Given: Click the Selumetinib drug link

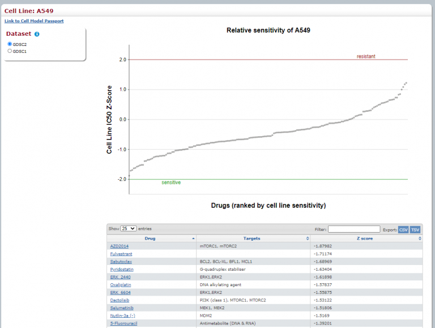Looking at the screenshot, I should pos(122,308).
